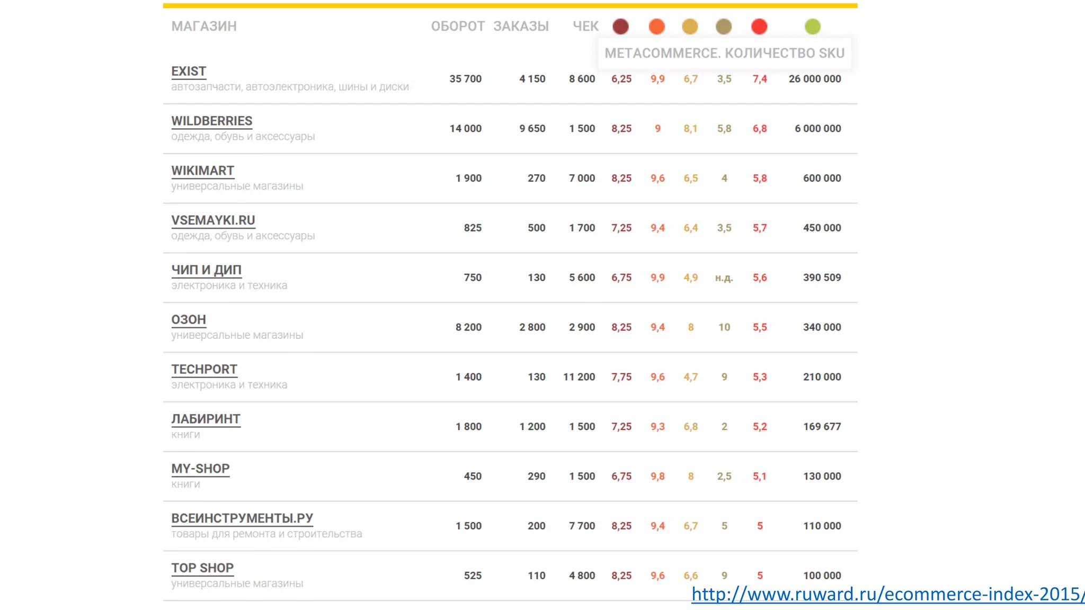Select VSEMAYKI.RU turnover value 825
Viewport: 1085px width, 610px height.
pos(473,228)
